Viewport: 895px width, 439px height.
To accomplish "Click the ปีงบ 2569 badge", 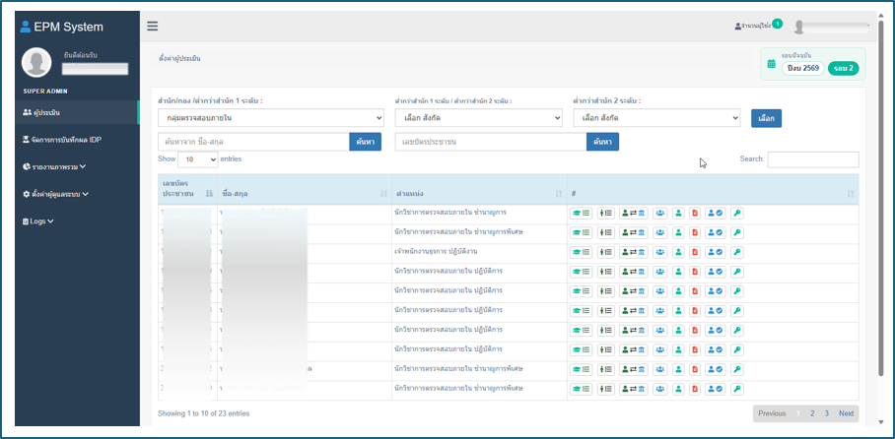I will [x=803, y=69].
